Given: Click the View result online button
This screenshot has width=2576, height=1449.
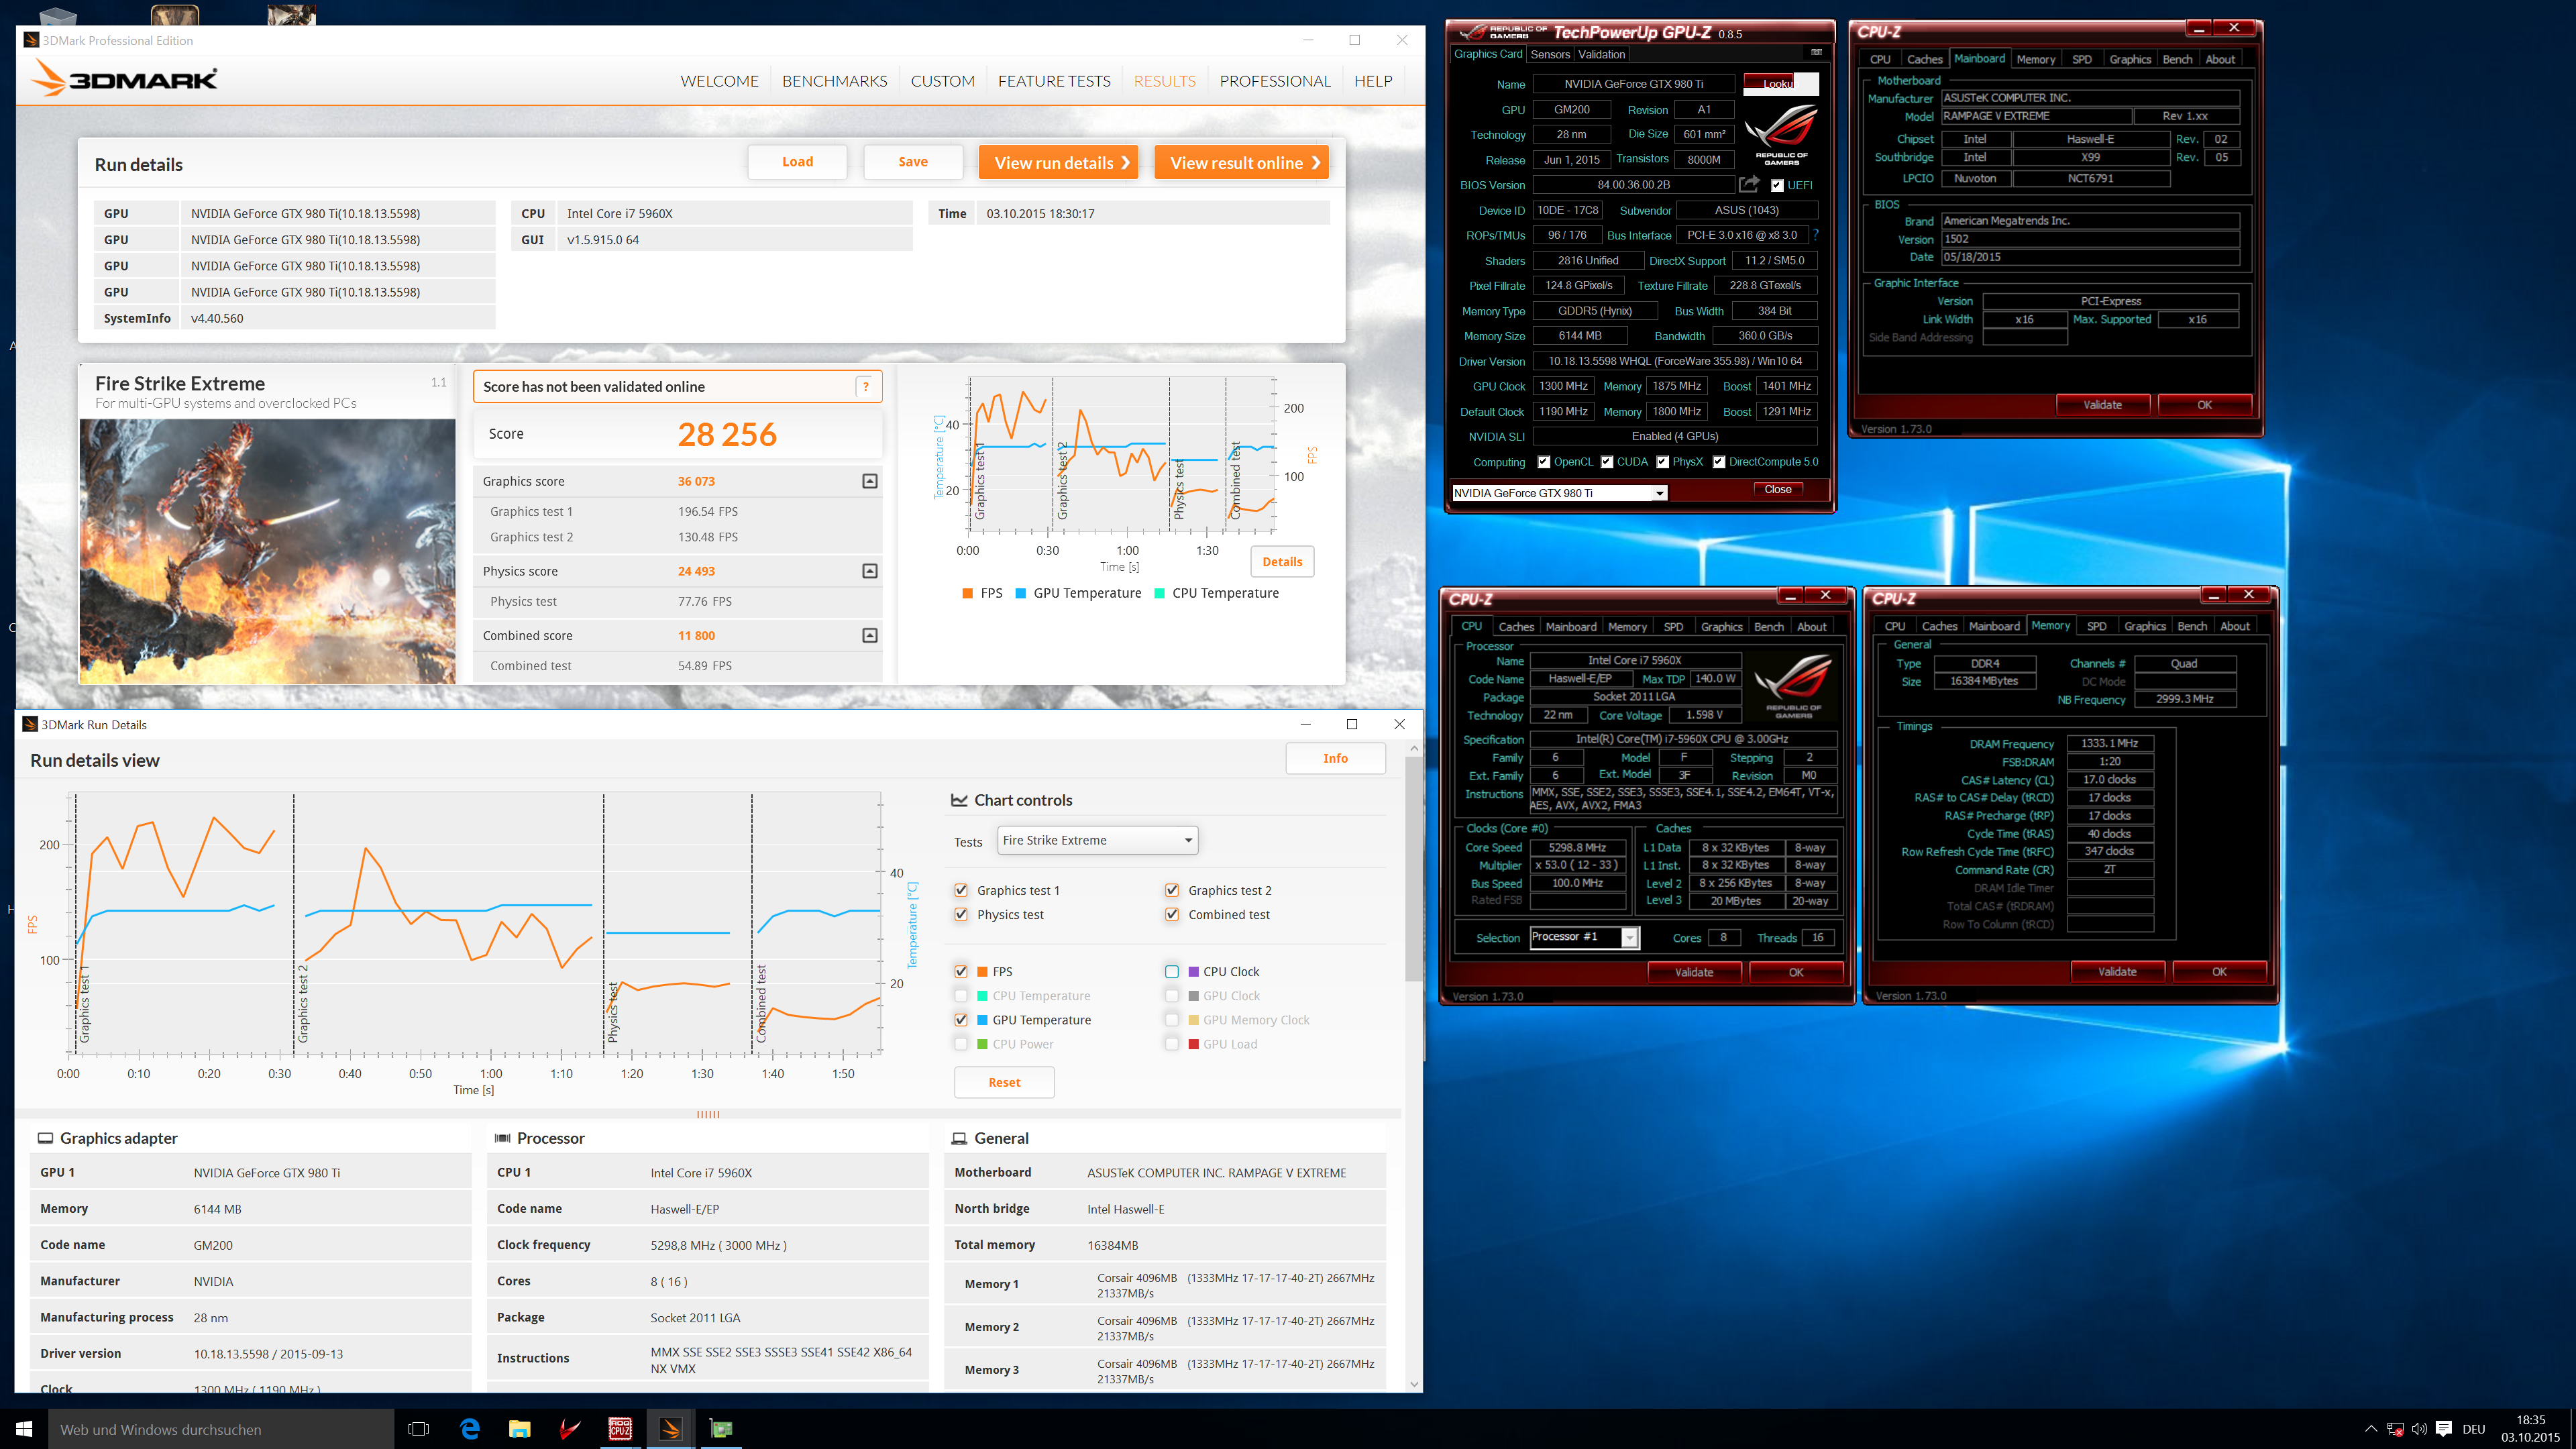Looking at the screenshot, I should [1242, 163].
